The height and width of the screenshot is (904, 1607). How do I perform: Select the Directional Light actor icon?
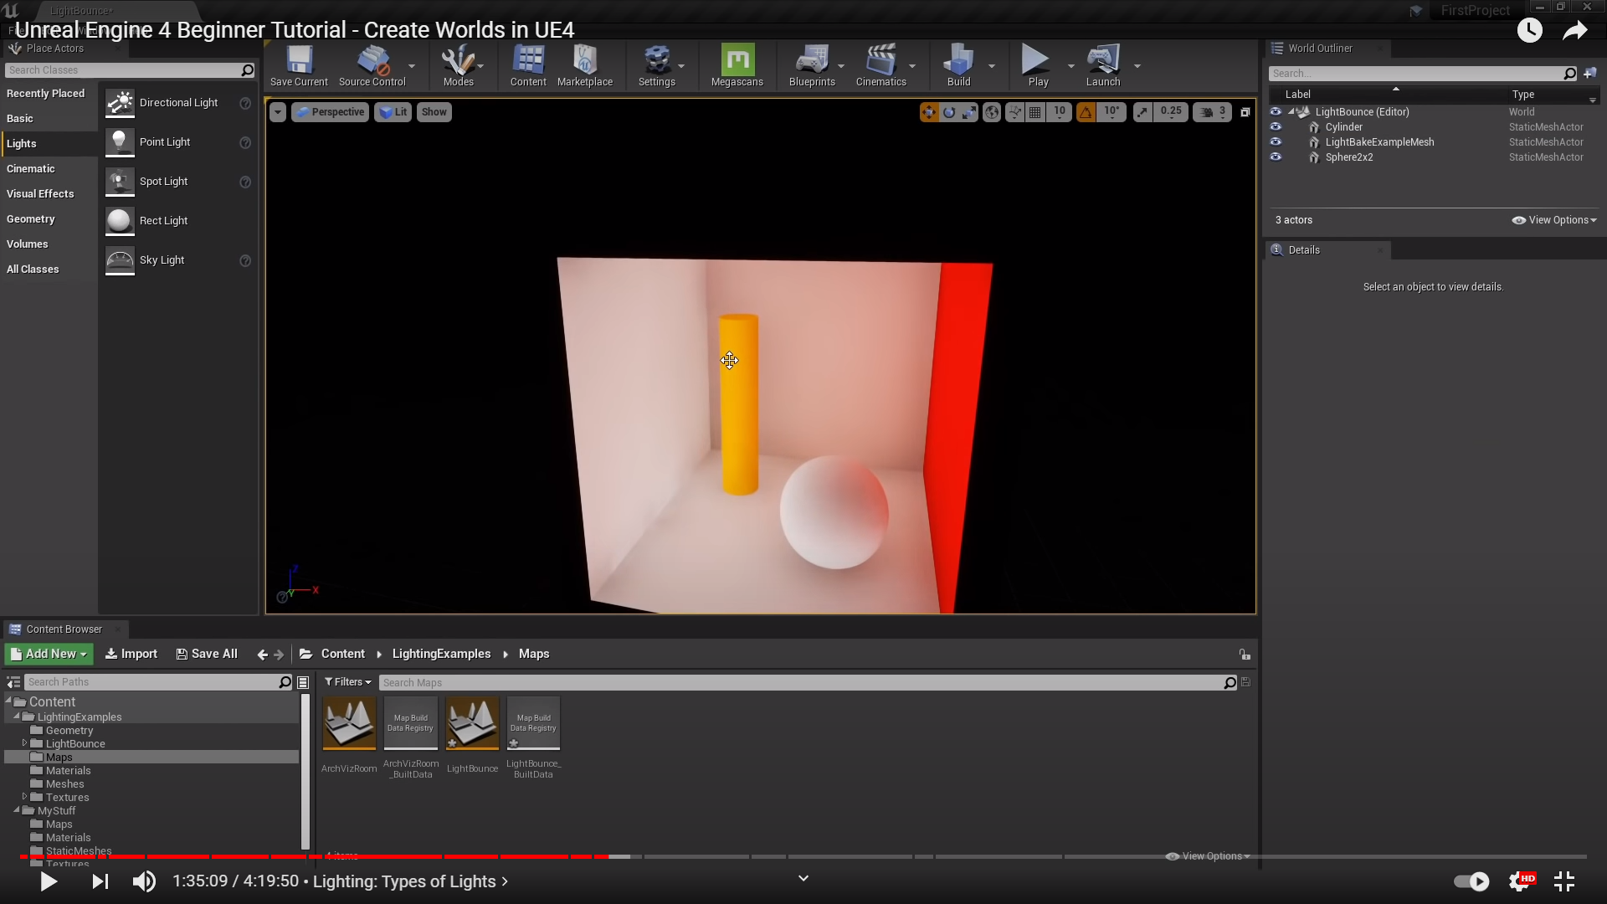coord(120,103)
